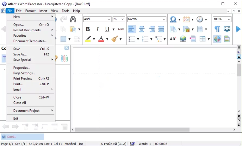Click the horizontal scrollbar thumb
242x146 pixels.
tap(132, 130)
